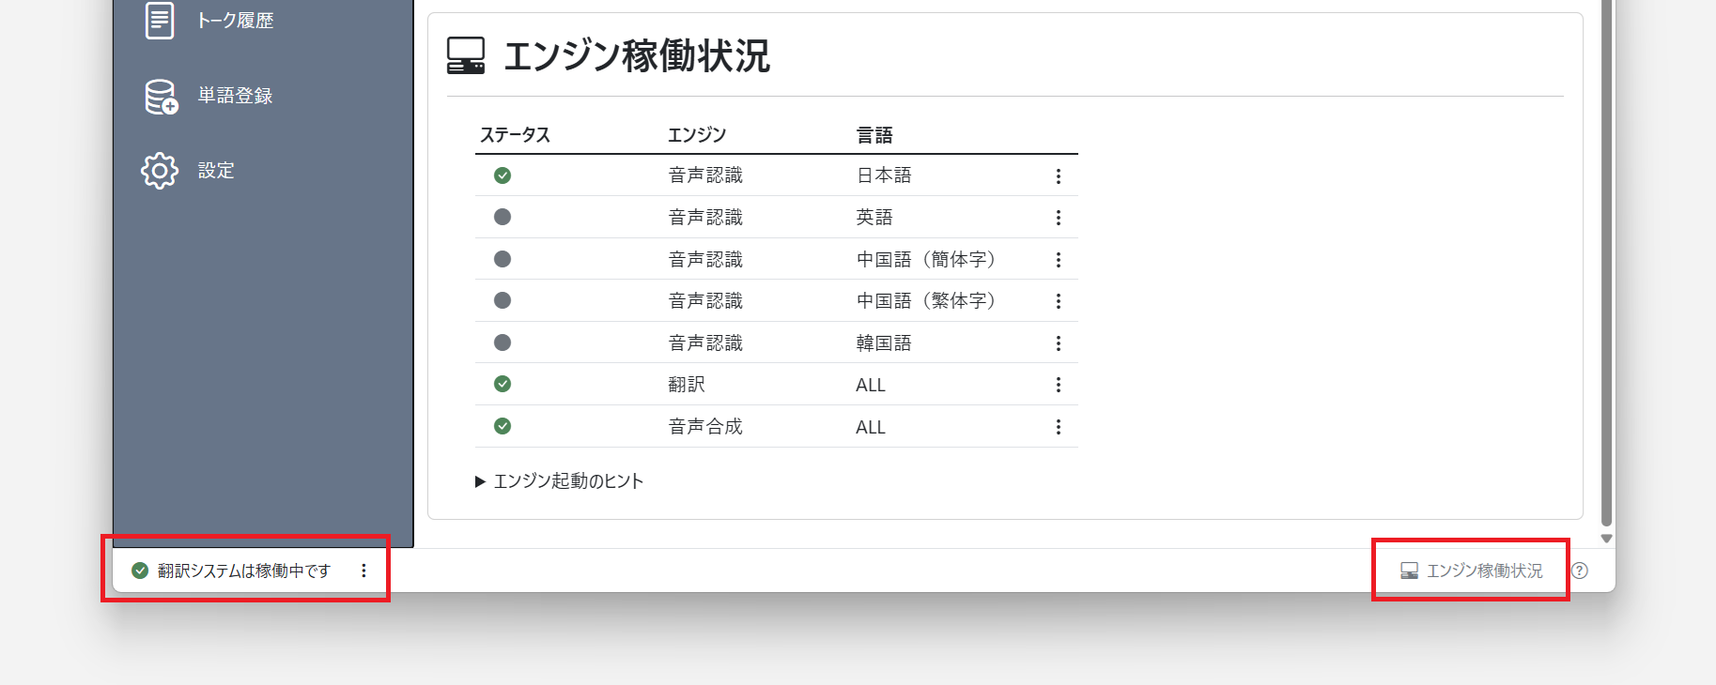
Task: Open the options menu for 中国語（簡体字）
Action: pyautogui.click(x=1059, y=260)
